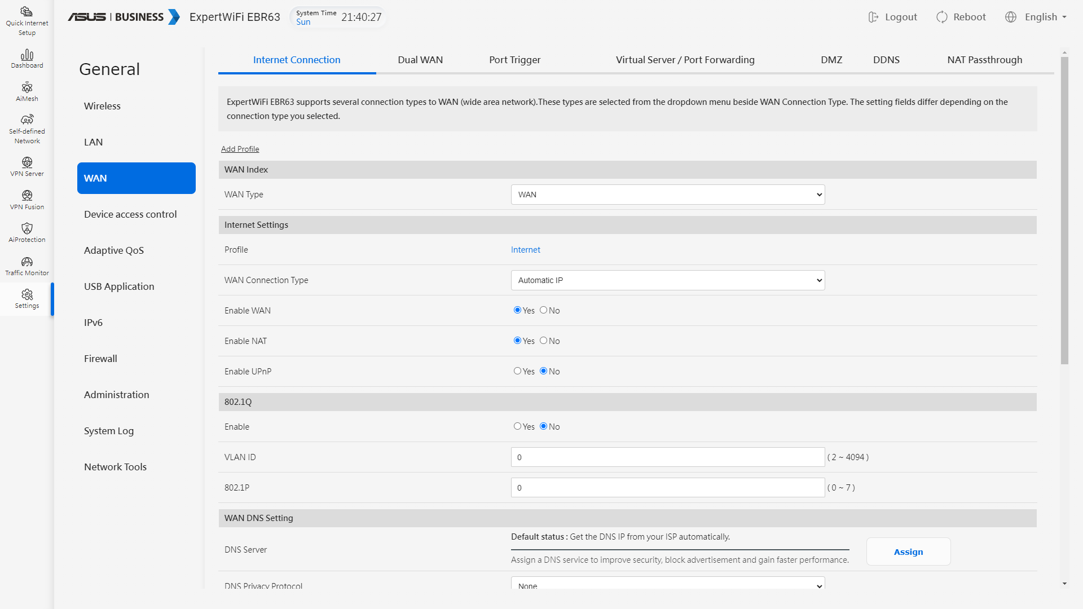Image resolution: width=1083 pixels, height=609 pixels.
Task: Open AiProtection shield icon
Action: pyautogui.click(x=27, y=228)
